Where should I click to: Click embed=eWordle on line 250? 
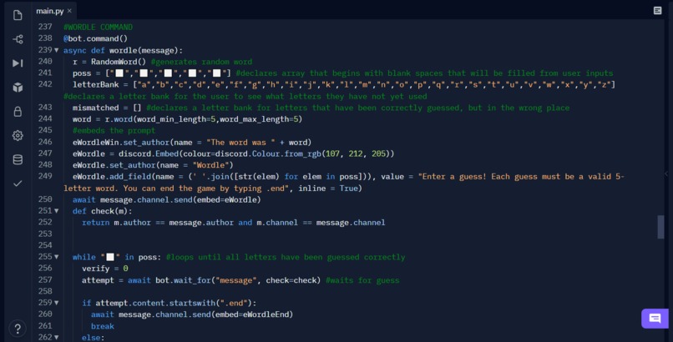click(227, 199)
